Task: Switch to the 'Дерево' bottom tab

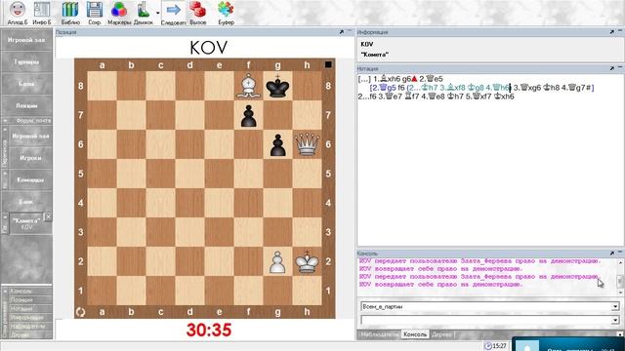Action: tap(442, 334)
